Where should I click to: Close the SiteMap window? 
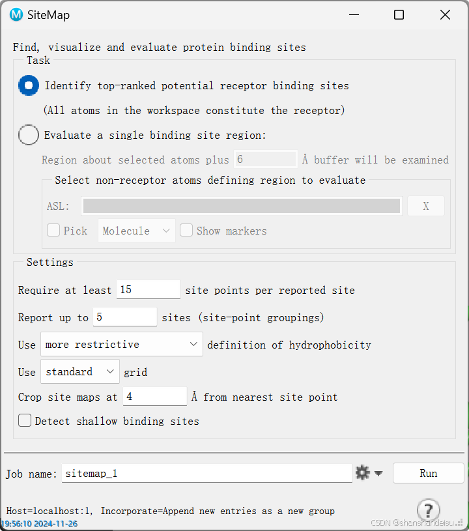pyautogui.click(x=445, y=15)
